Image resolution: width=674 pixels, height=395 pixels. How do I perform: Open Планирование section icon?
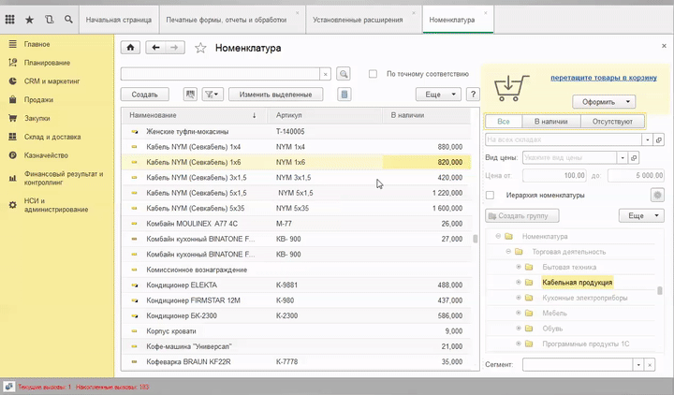(x=12, y=63)
